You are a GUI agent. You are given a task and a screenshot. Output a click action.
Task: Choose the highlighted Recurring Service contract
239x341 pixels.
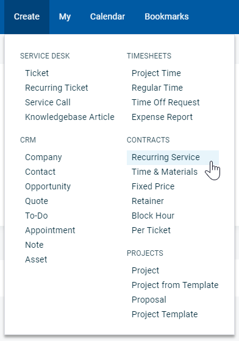click(x=173, y=158)
